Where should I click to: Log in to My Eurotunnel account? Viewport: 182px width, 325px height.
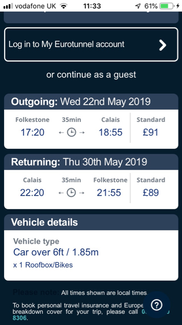click(x=91, y=45)
